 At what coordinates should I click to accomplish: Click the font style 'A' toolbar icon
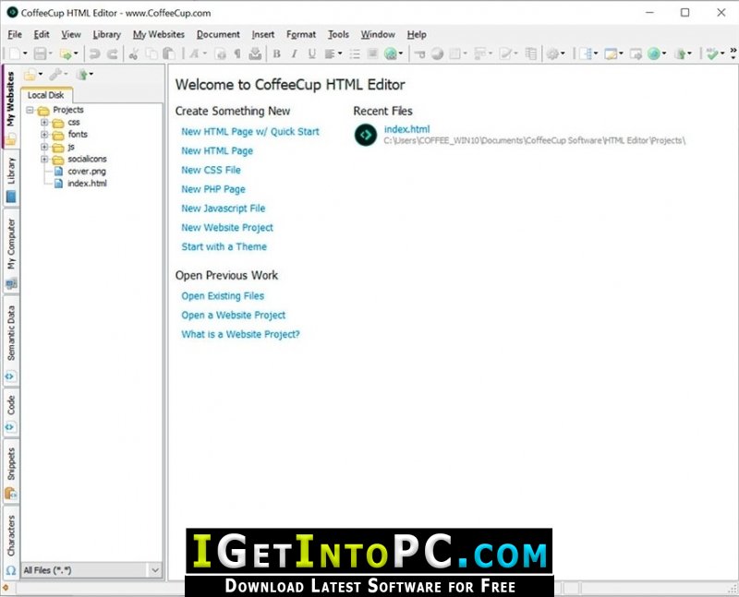tap(194, 54)
